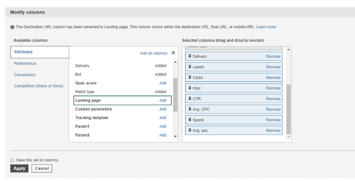Select Competitive (Share of Voice) category
The image size is (355, 181).
(39, 86)
